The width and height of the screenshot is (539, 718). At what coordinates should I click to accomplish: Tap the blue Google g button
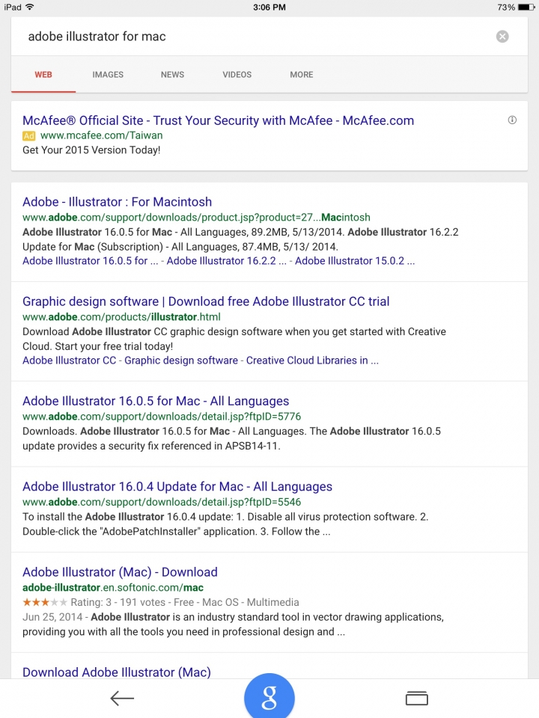pyautogui.click(x=269, y=696)
